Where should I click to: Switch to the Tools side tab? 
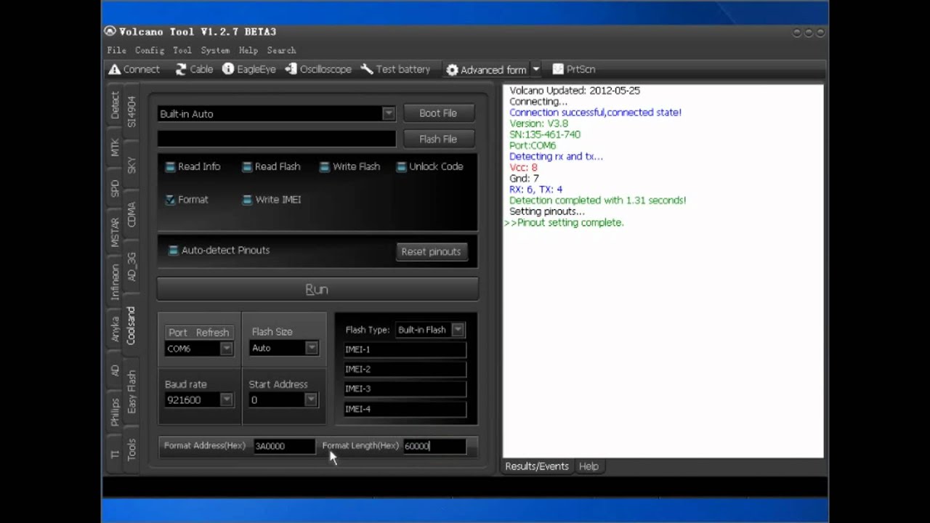131,450
